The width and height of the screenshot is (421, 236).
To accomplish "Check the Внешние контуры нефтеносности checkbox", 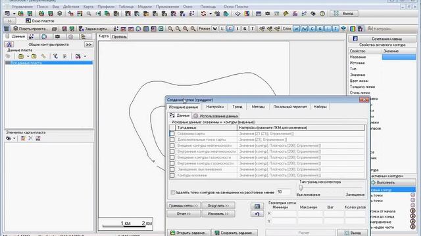I will (x=172, y=146).
